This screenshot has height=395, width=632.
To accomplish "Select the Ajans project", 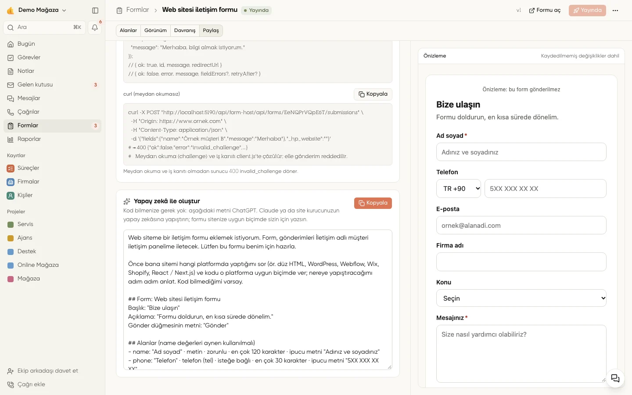I will click(52, 238).
